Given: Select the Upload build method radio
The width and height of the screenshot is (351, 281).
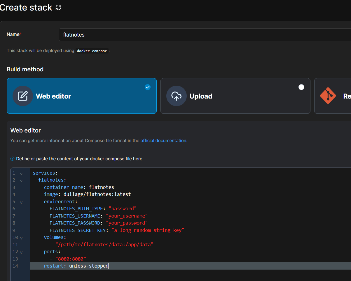Looking at the screenshot, I should pos(301,87).
